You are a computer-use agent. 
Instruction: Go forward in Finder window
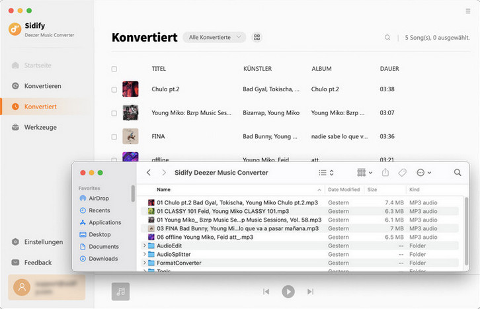[x=164, y=173]
